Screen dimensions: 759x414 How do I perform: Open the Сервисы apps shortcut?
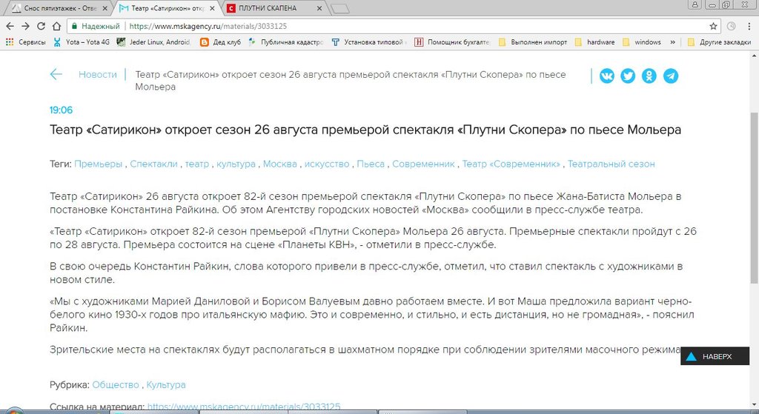25,42
